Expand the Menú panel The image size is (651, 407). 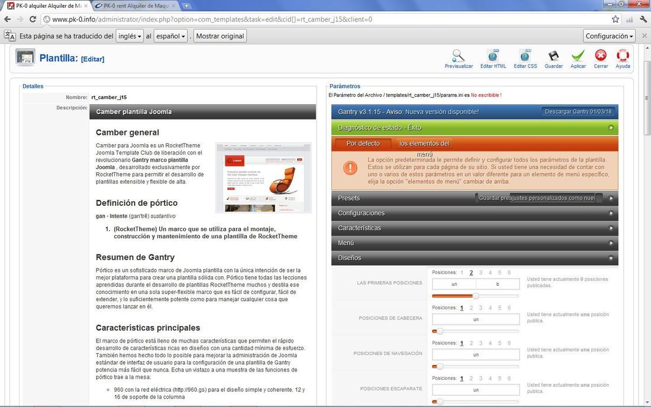click(475, 243)
